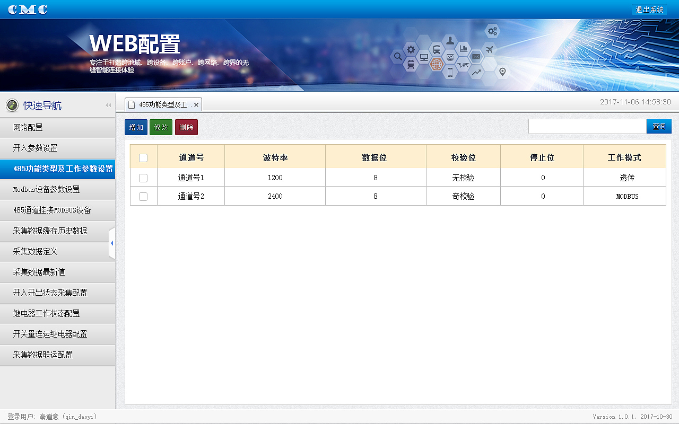The height and width of the screenshot is (424, 679).
Task: Click the search input field beside 查询
Action: 587,126
